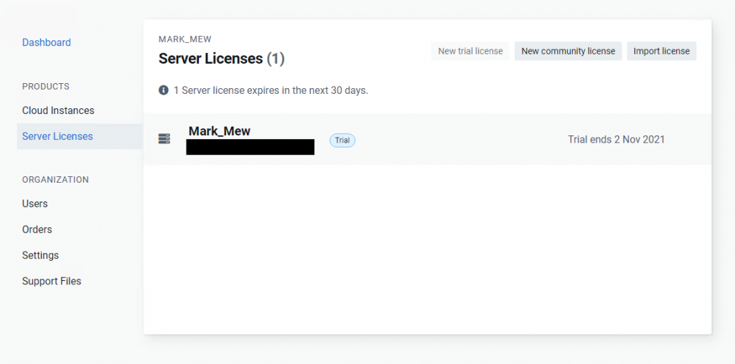This screenshot has height=364, width=735.
Task: Go to Cloud Instances page
Action: click(x=58, y=110)
